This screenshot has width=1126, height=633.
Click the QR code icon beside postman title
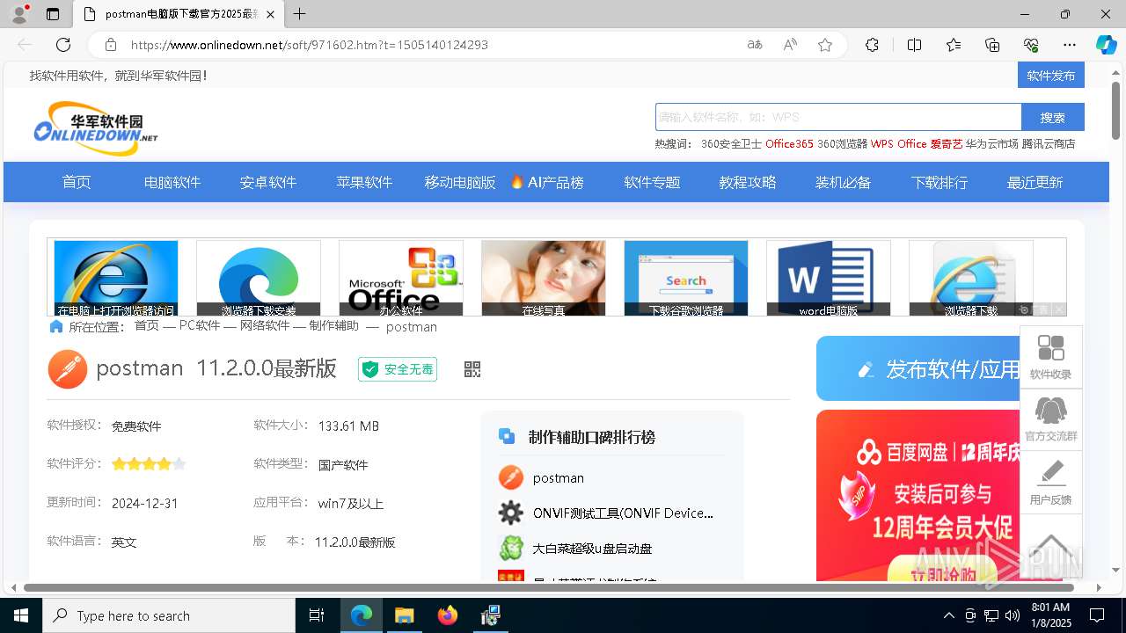click(472, 369)
